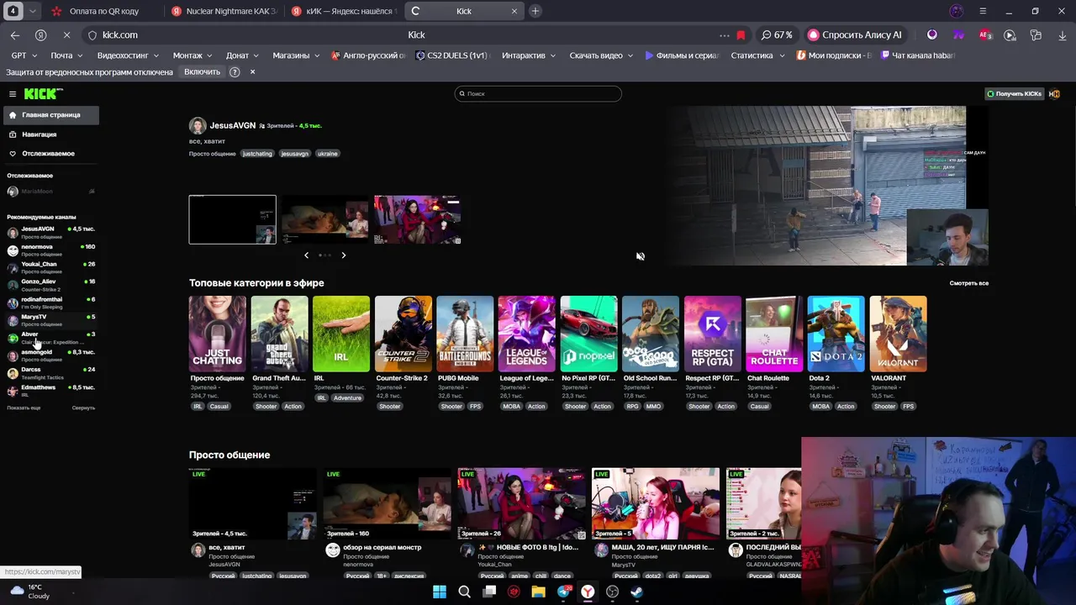Click the Yandex home button beside the back arrow
The width and height of the screenshot is (1076, 605).
pyautogui.click(x=40, y=35)
